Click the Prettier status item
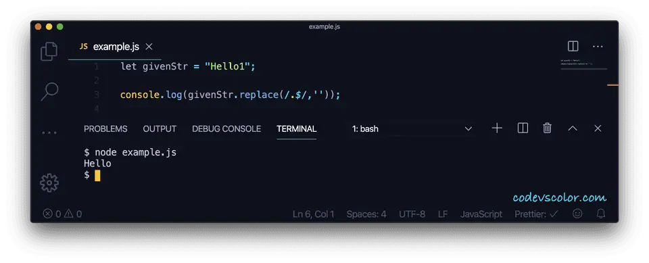The height and width of the screenshot is (263, 649). 536,214
